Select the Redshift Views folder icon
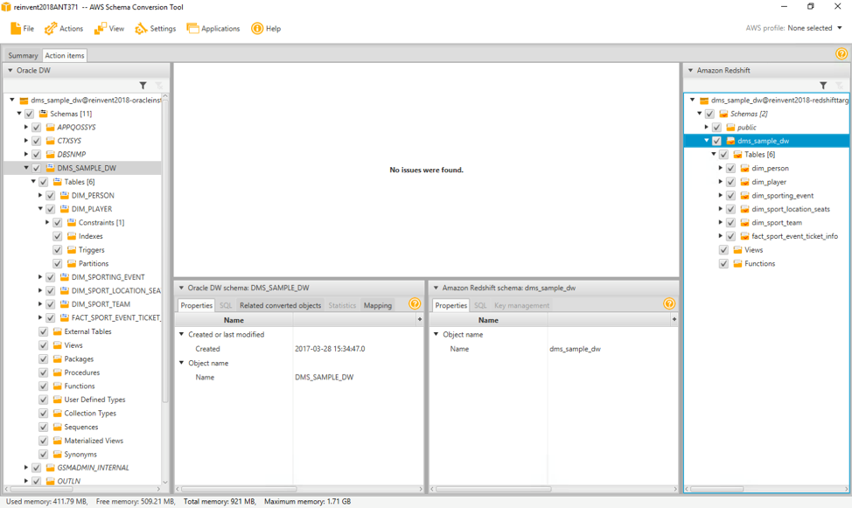This screenshot has height=508, width=852. click(x=738, y=250)
